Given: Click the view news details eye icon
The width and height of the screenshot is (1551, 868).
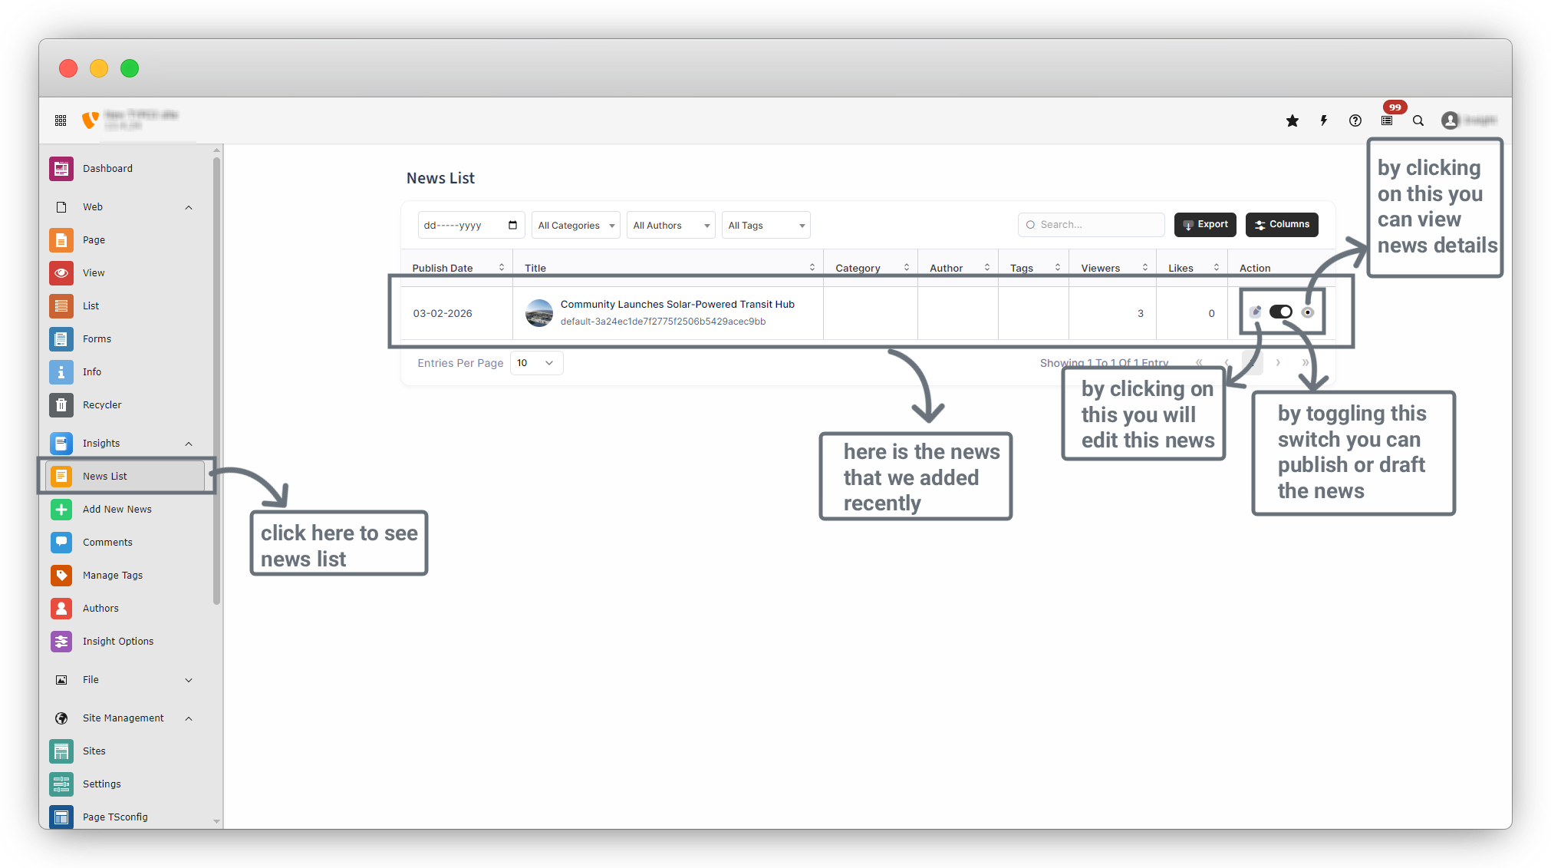Looking at the screenshot, I should 1308,312.
